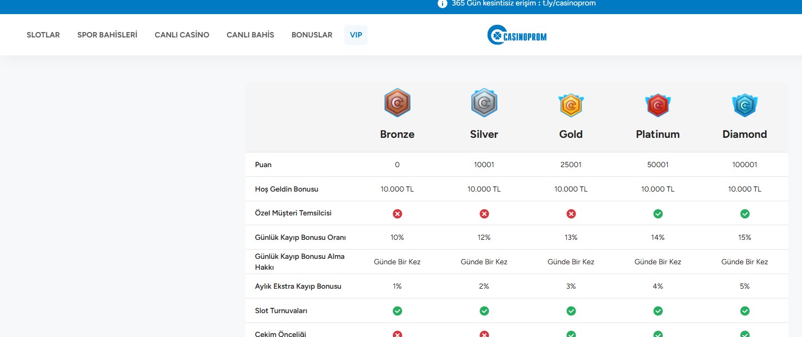This screenshot has height=337, width=802.
Task: Click the info icon in top banner
Action: (442, 4)
